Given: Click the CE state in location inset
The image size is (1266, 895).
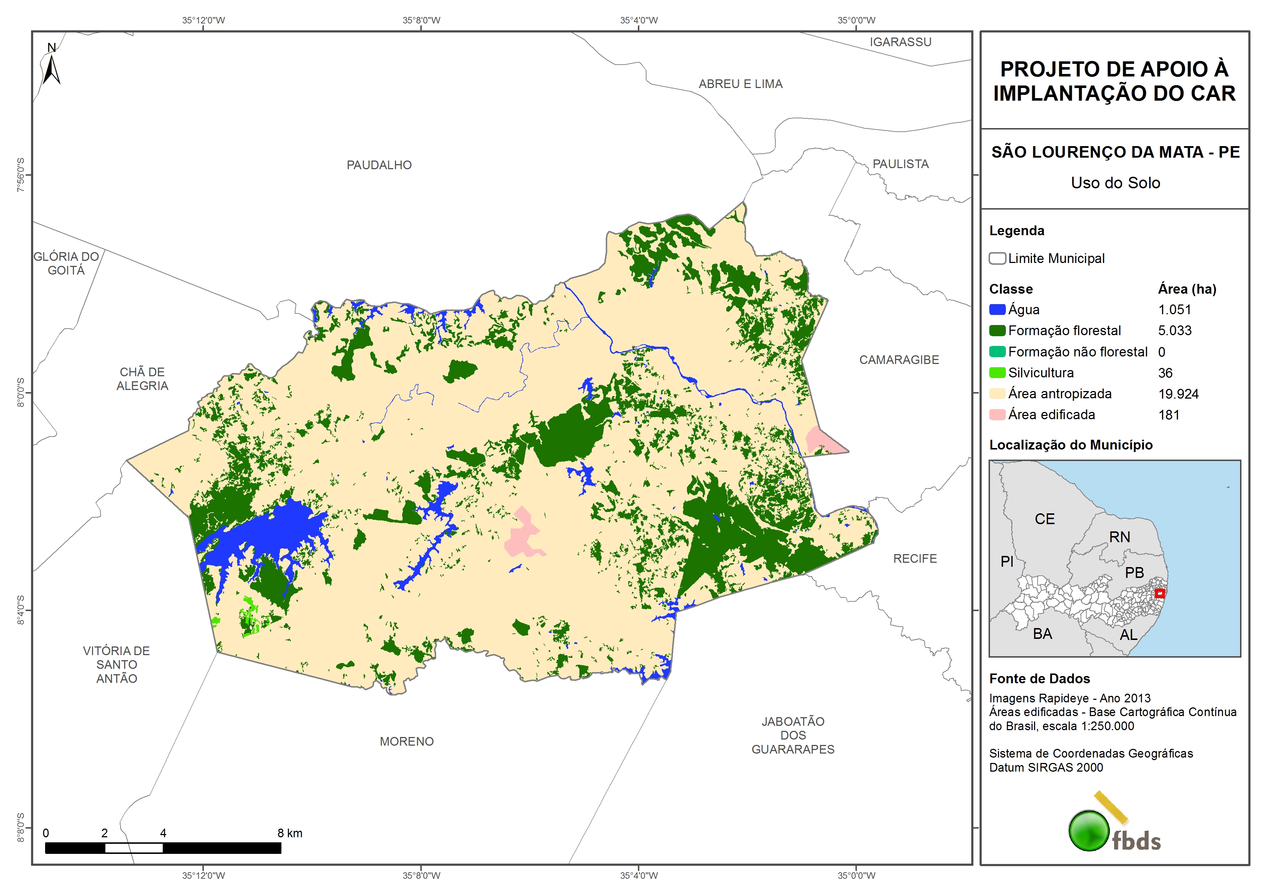Looking at the screenshot, I should (x=1044, y=519).
